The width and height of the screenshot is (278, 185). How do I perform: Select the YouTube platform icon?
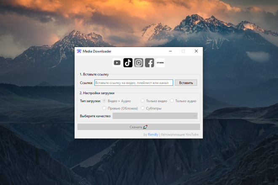click(x=117, y=63)
